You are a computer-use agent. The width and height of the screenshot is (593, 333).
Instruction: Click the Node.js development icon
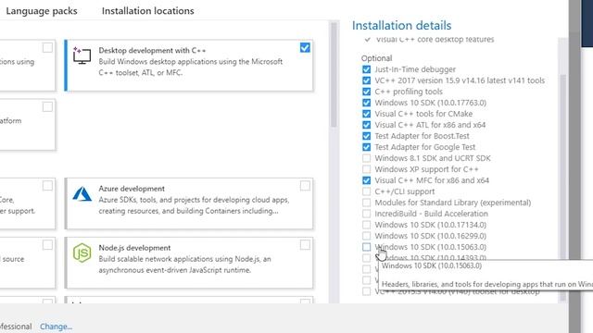(x=82, y=253)
